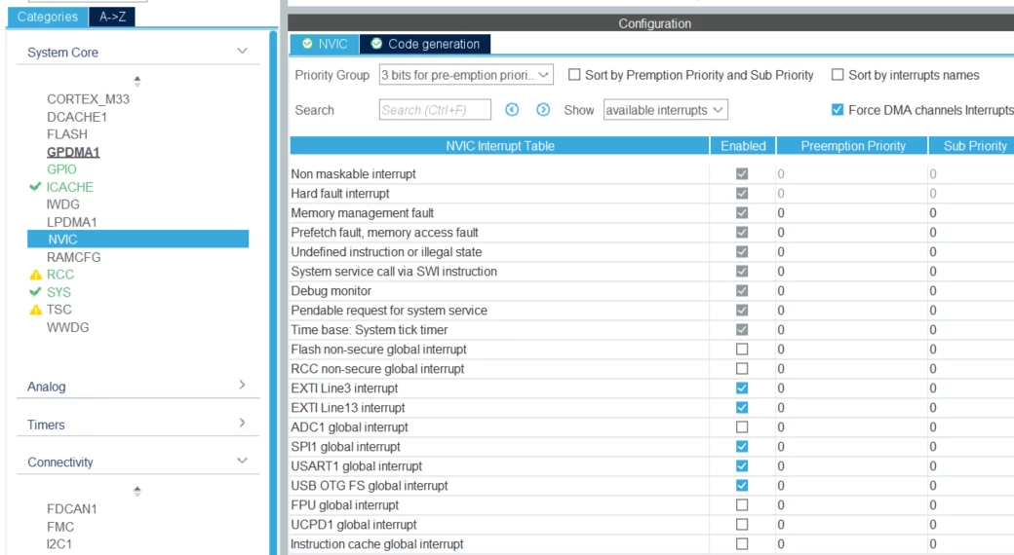Click the Sub Priority column header

(x=972, y=146)
